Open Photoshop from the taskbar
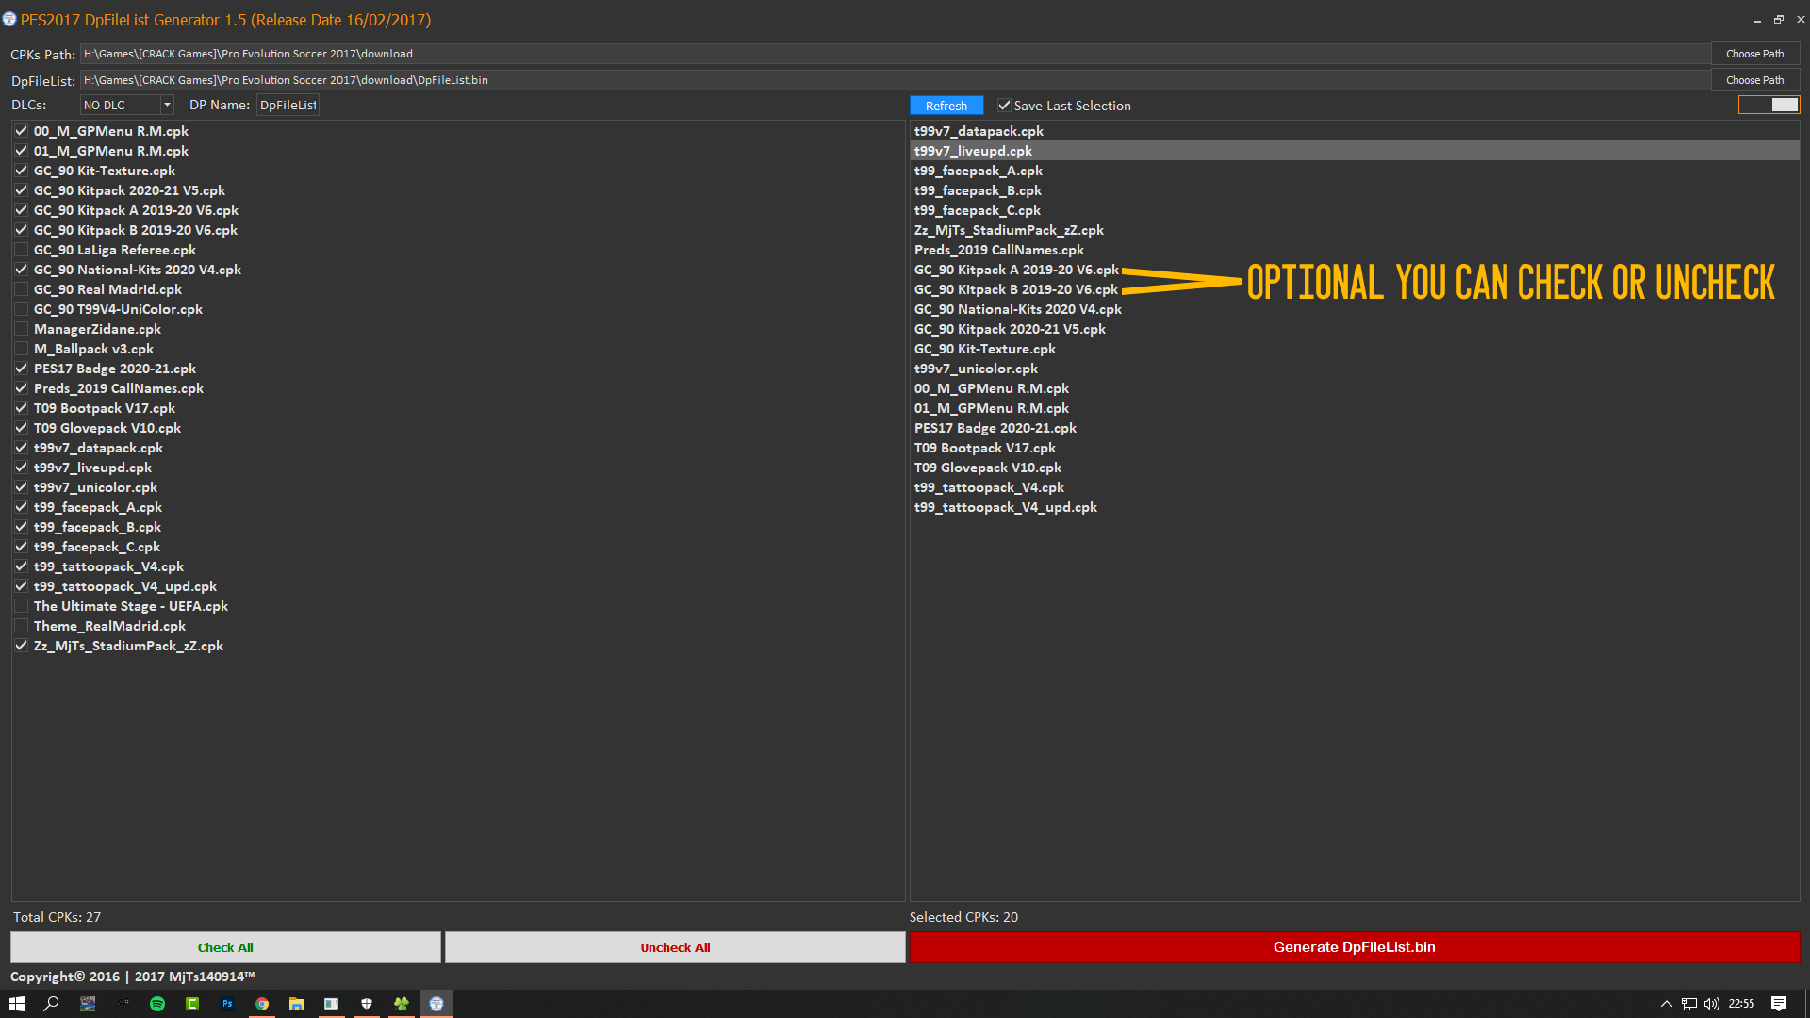Viewport: 1810px width, 1018px height. [x=227, y=1004]
